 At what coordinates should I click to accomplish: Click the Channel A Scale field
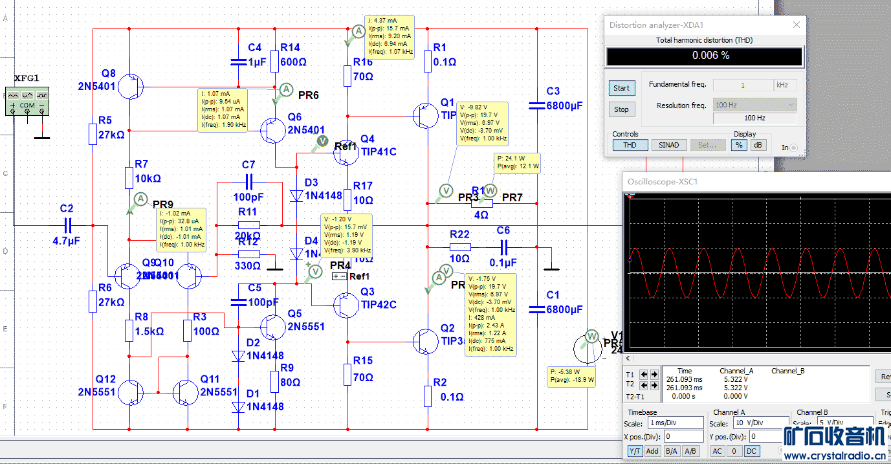pos(761,423)
